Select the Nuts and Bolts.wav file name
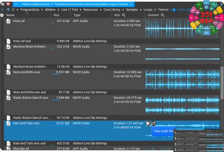The width and height of the screenshot is (224, 152). 26,72
